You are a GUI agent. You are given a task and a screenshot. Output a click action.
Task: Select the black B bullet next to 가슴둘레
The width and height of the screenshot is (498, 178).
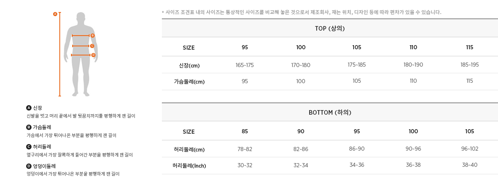point(29,127)
